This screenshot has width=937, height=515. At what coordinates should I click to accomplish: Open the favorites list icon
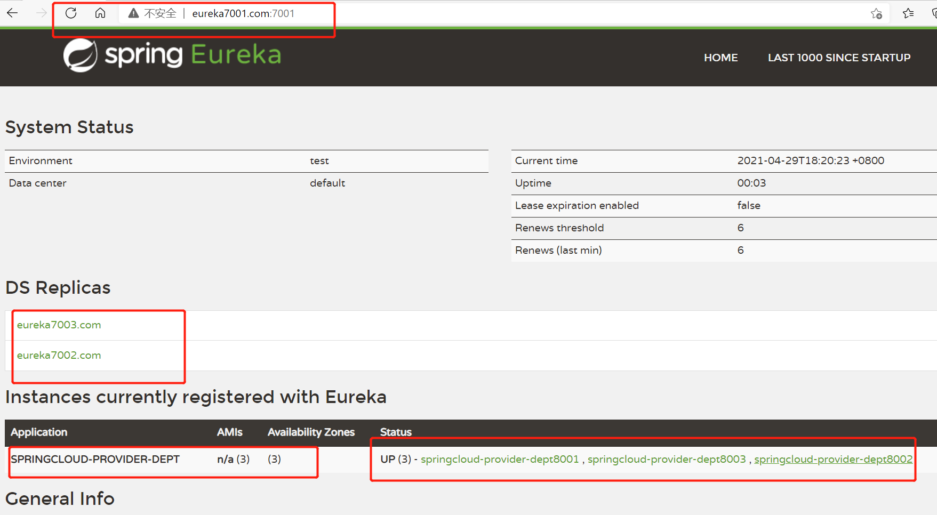click(x=908, y=13)
